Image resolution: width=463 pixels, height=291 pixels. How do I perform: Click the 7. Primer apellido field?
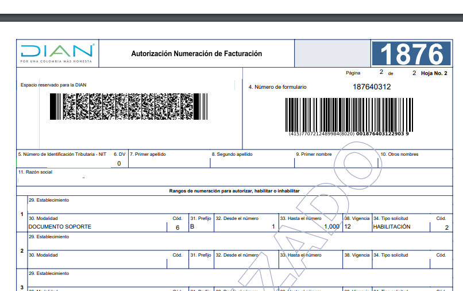pos(169,159)
